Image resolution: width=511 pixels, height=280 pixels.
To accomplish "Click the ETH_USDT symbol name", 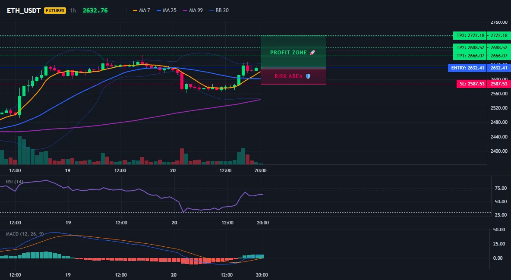I will 24,10.
